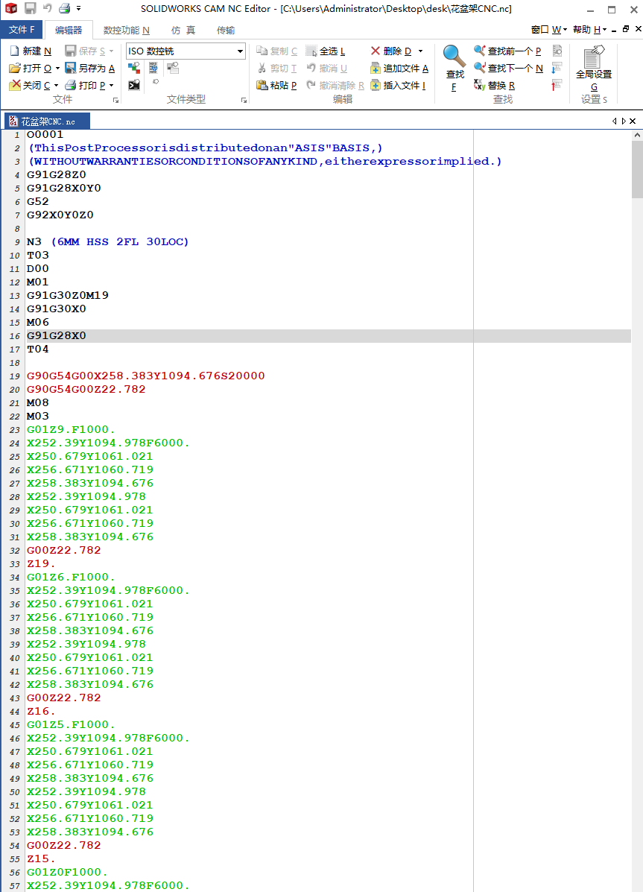Expand the quick access toolbar customize arrow
The height and width of the screenshot is (892, 643).
78,8
